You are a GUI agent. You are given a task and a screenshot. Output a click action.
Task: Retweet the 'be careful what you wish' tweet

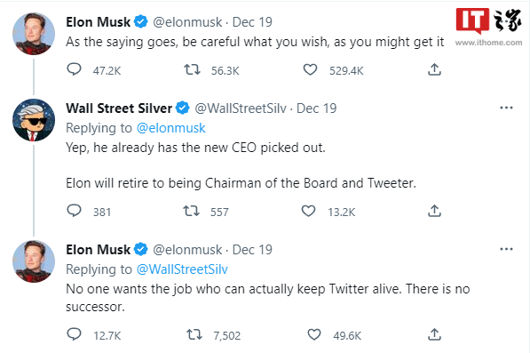[x=192, y=69]
